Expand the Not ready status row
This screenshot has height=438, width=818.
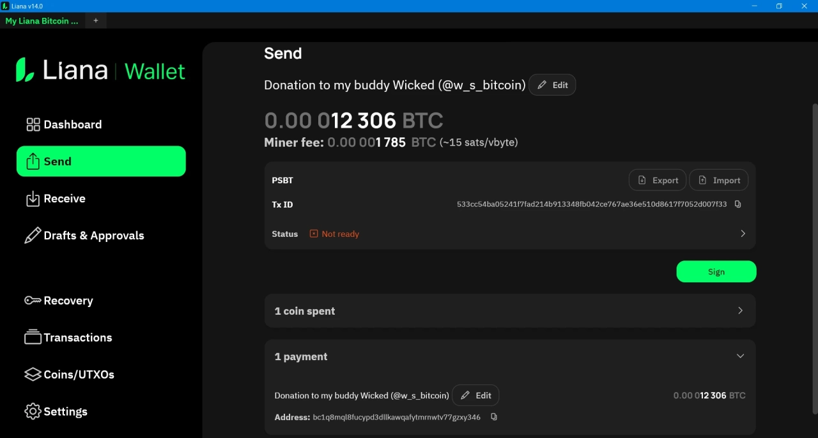[x=510, y=234]
